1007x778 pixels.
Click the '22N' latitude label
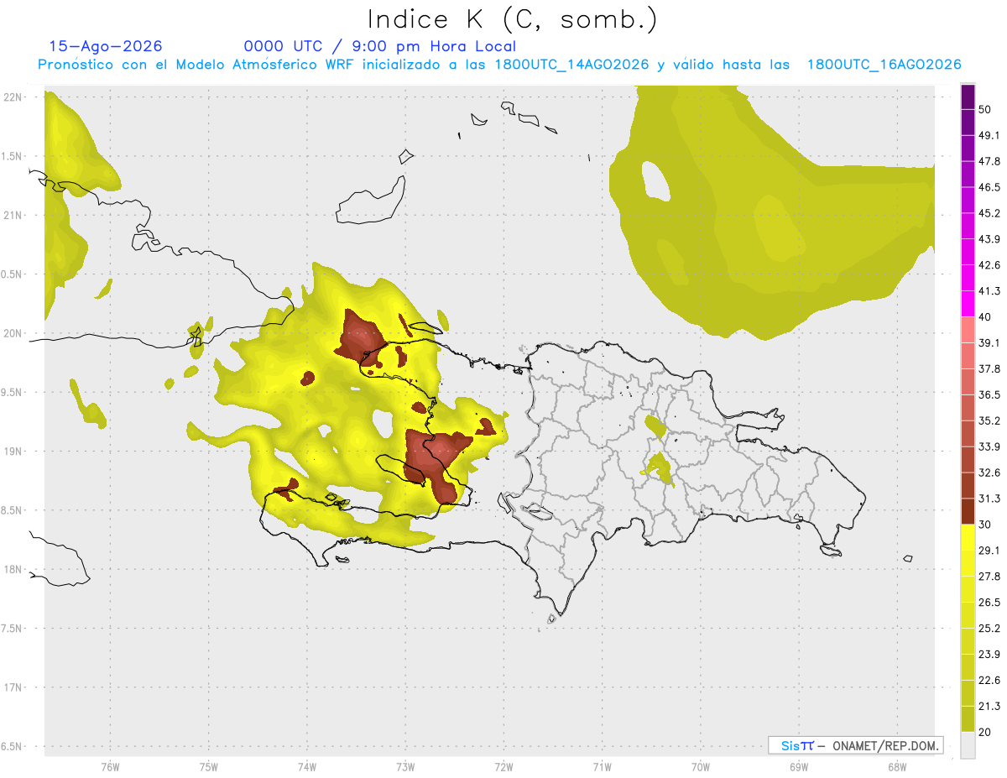(13, 97)
